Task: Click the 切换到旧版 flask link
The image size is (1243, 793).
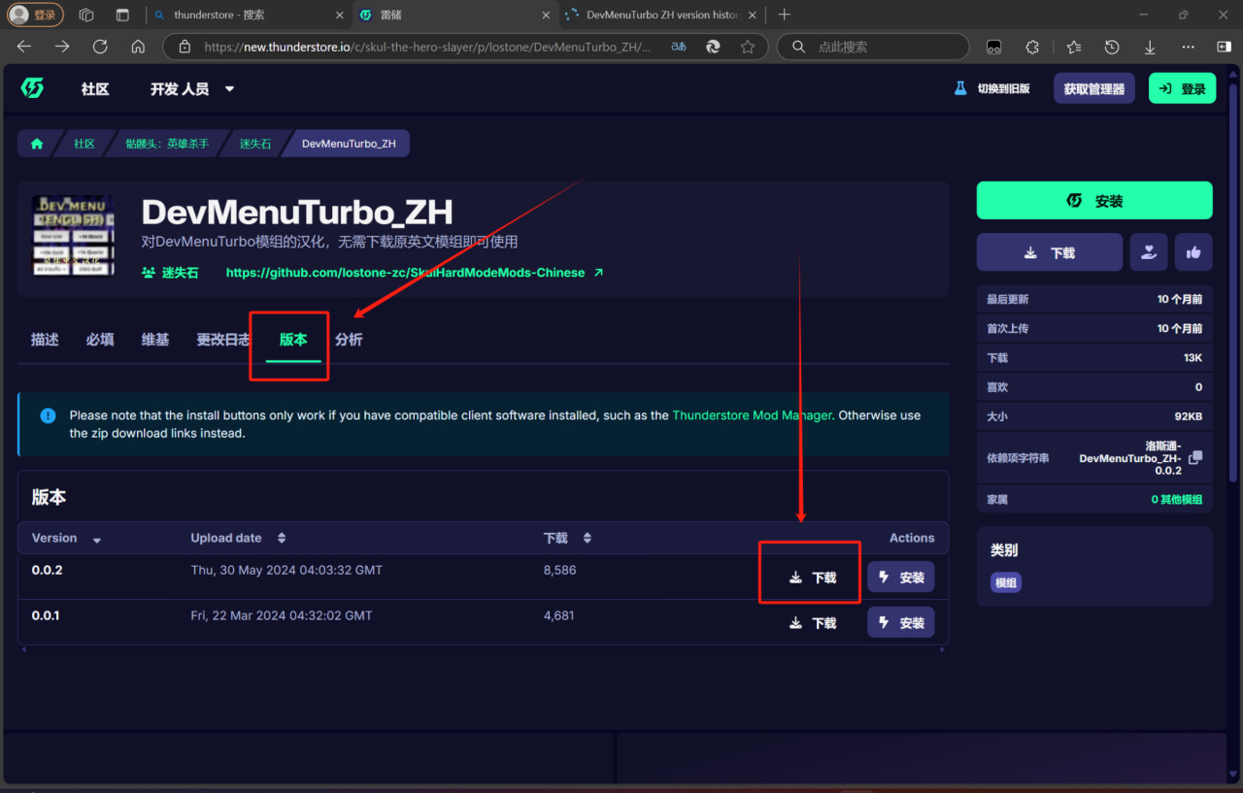Action: [x=991, y=88]
